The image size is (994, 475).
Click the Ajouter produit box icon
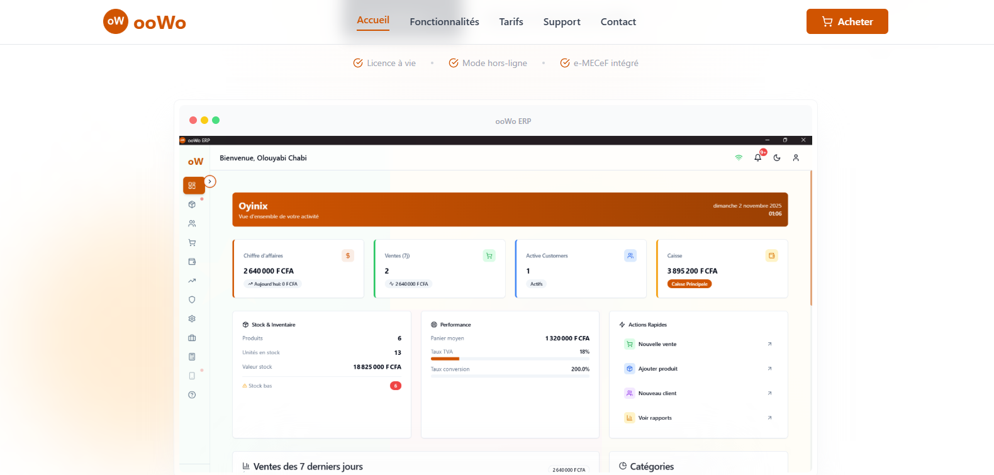(630, 369)
